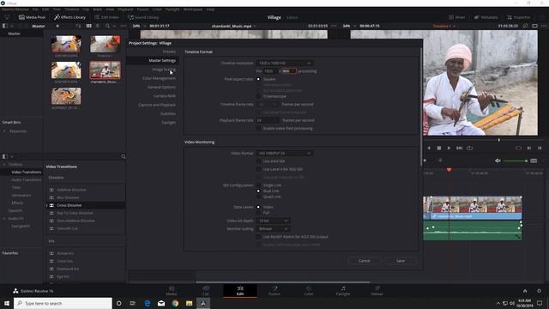Select Color Management settings section

point(159,78)
